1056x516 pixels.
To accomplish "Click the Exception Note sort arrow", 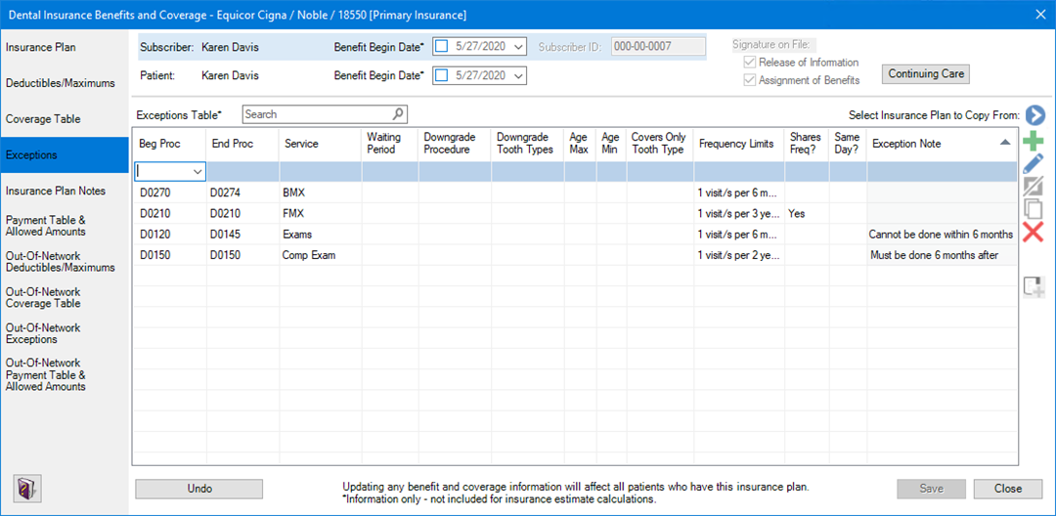I will coord(1005,143).
